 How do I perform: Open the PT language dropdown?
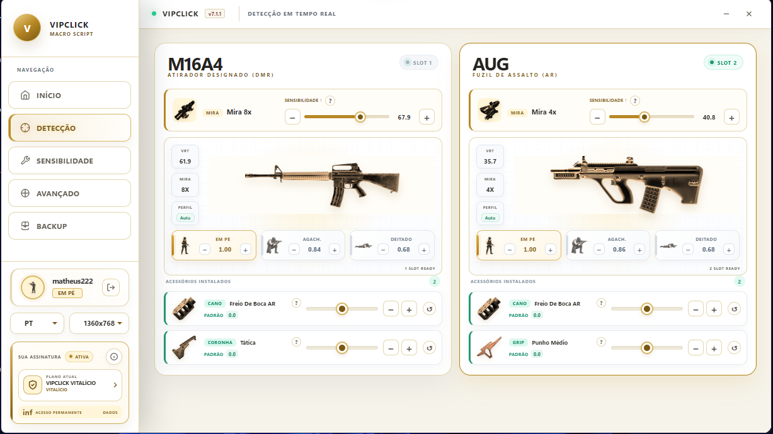pos(37,323)
